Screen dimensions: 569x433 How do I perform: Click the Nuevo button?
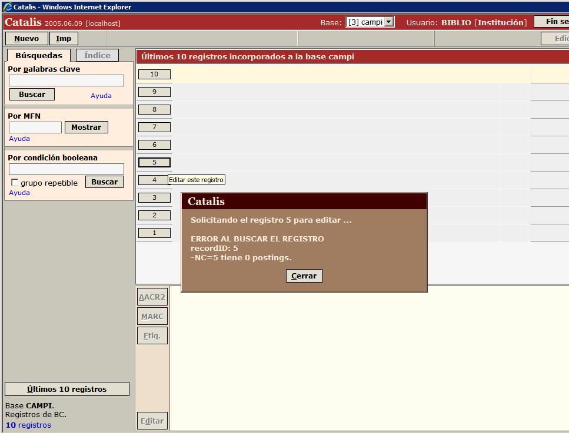[x=26, y=38]
